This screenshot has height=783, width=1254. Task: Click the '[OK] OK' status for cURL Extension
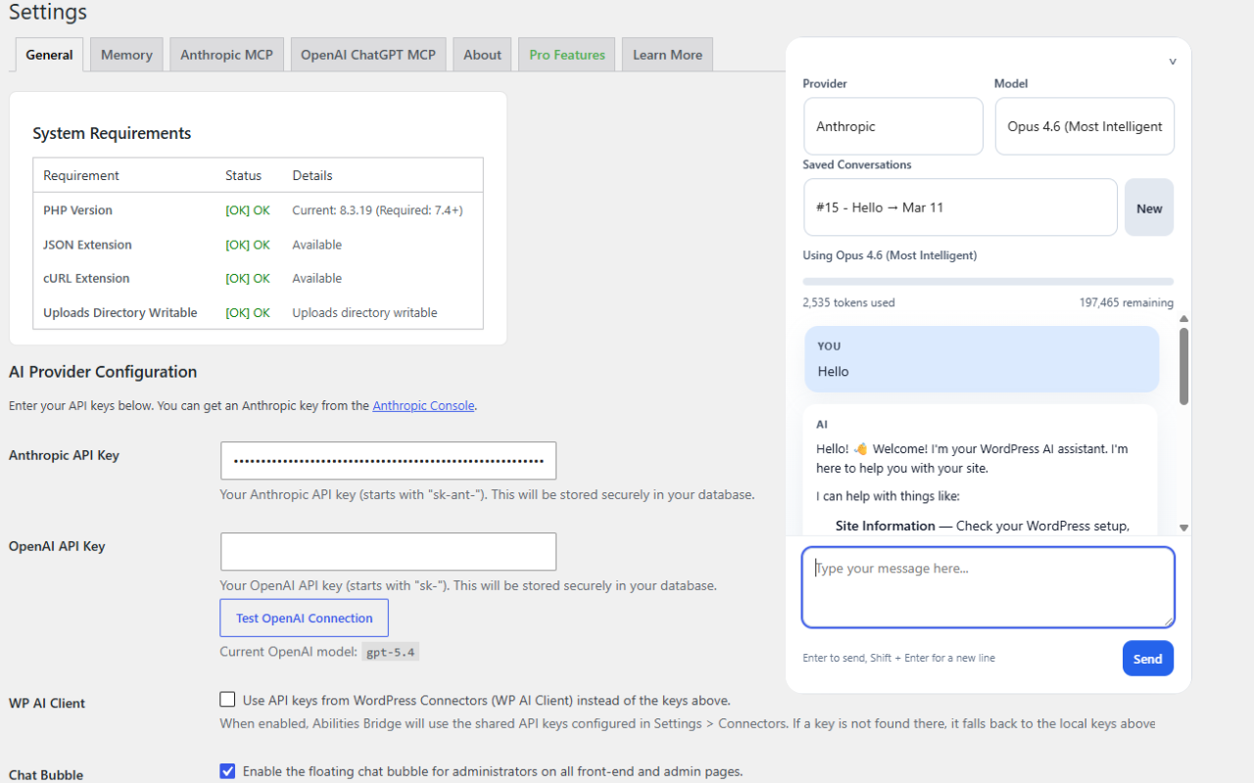248,278
